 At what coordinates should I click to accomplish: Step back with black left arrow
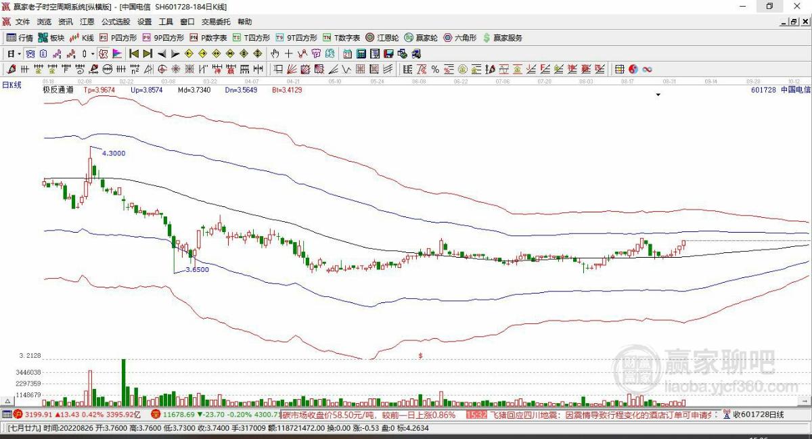point(162,53)
